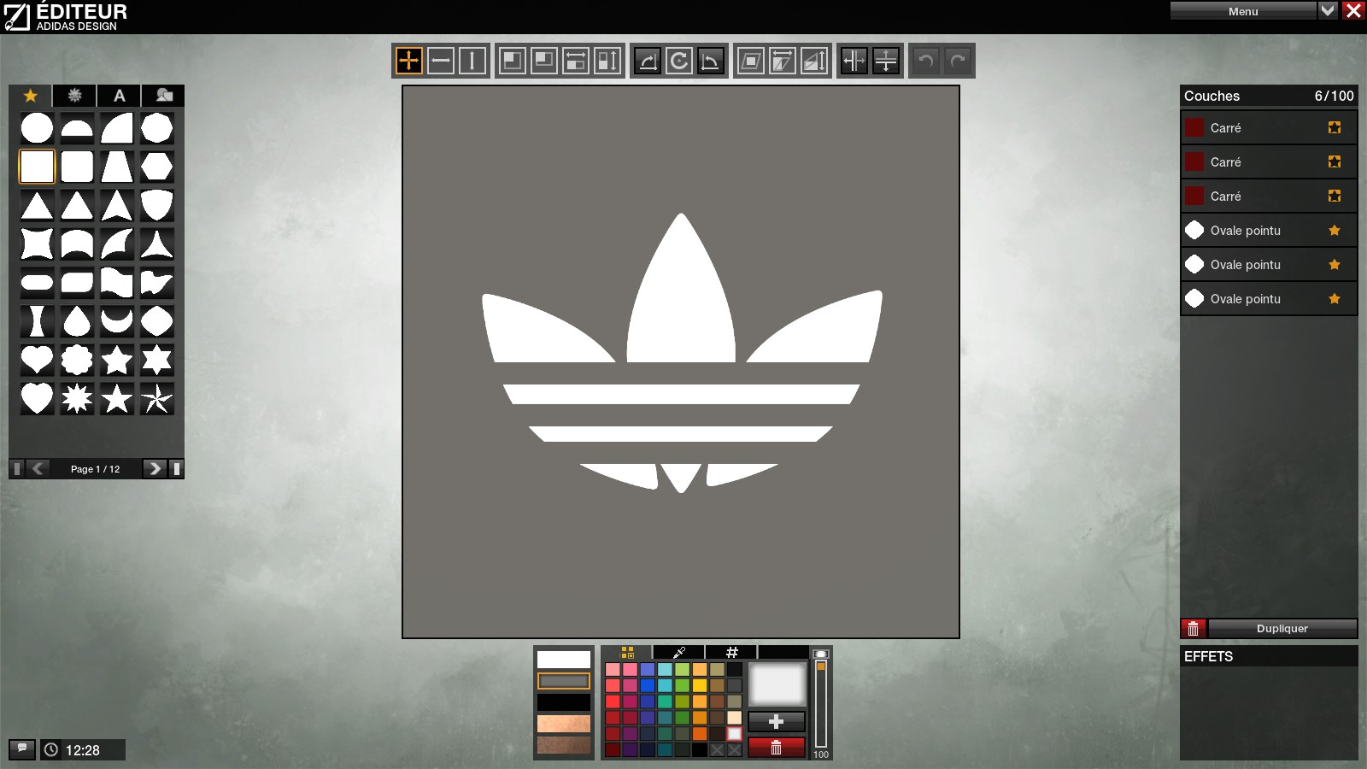Select the plain square shape
The image size is (1367, 769).
click(x=37, y=167)
